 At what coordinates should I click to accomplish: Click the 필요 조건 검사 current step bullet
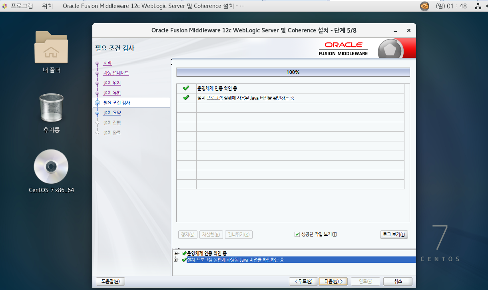pos(97,103)
